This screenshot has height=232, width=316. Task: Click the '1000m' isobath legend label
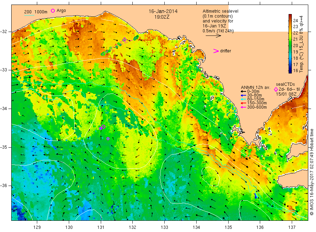coord(41,12)
